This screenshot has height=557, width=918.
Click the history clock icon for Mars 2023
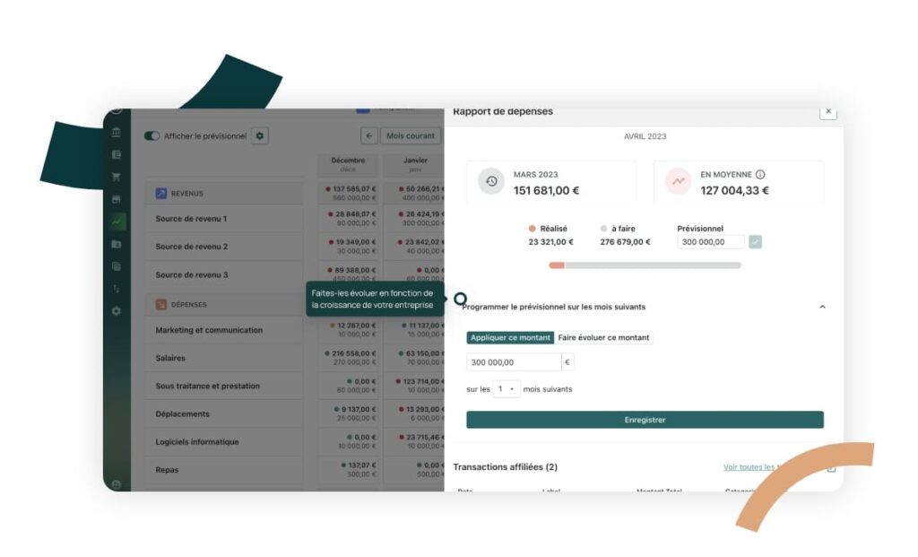491,182
